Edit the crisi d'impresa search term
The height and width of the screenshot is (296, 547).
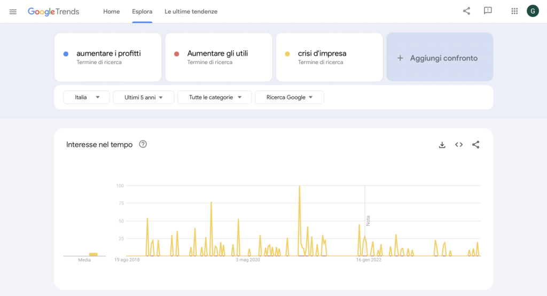tap(322, 53)
